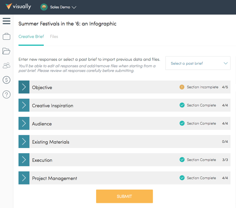Open the Select a past brief dropdown
Viewport: 236px width, 208px height.
pyautogui.click(x=198, y=63)
